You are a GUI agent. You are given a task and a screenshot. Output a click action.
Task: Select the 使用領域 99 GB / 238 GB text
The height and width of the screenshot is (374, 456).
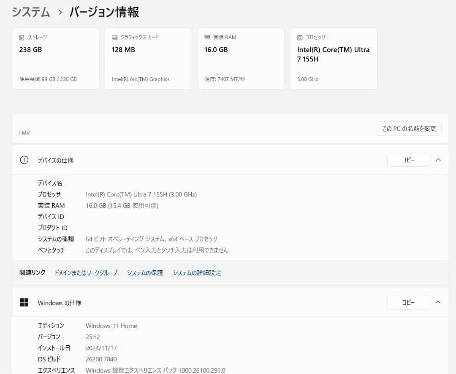click(x=48, y=79)
